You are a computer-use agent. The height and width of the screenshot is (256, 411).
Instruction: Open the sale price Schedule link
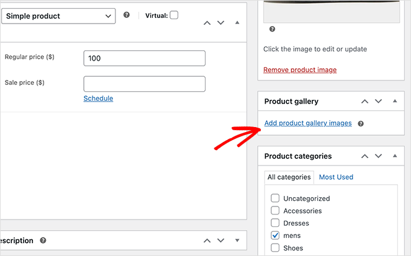pyautogui.click(x=98, y=99)
